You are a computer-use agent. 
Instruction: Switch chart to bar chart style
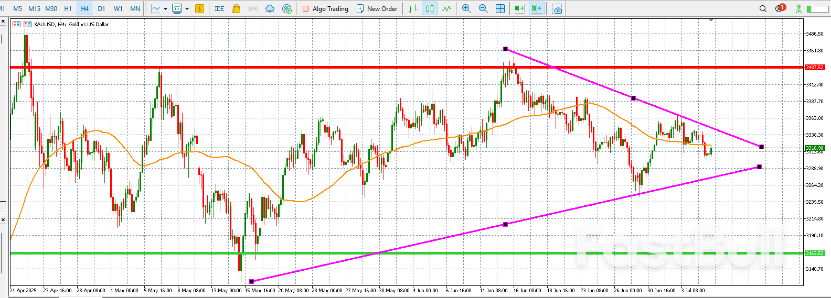tap(413, 9)
